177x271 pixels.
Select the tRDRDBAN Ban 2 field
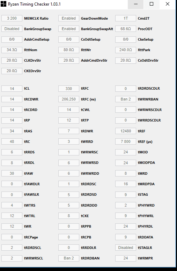69,258
